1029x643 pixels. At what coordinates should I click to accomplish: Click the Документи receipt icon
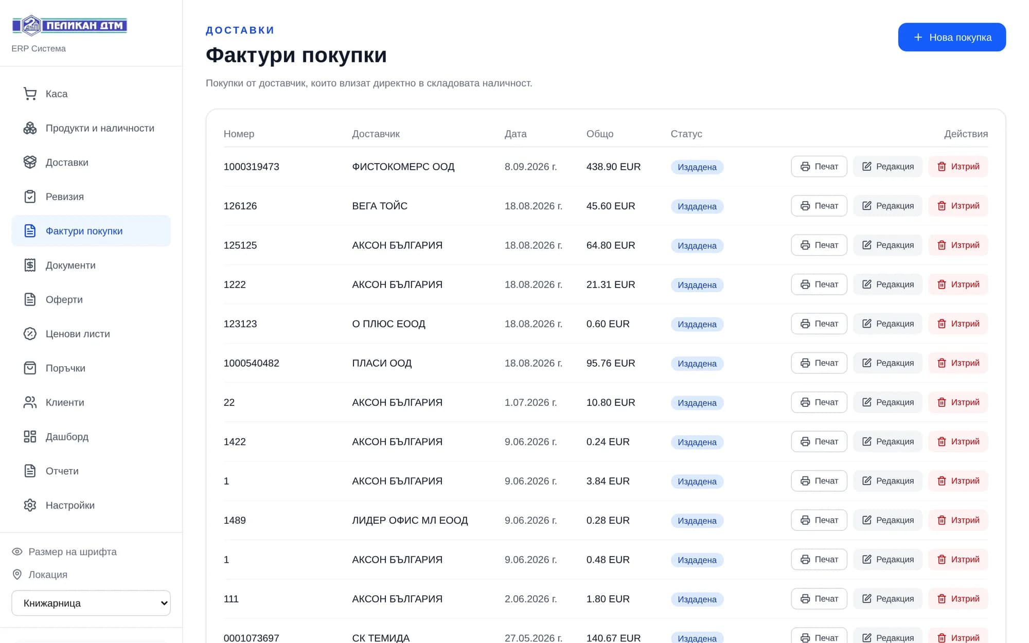30,265
